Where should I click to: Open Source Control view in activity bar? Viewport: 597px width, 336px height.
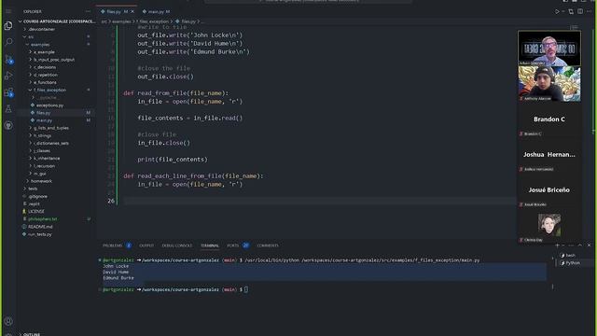point(8,59)
